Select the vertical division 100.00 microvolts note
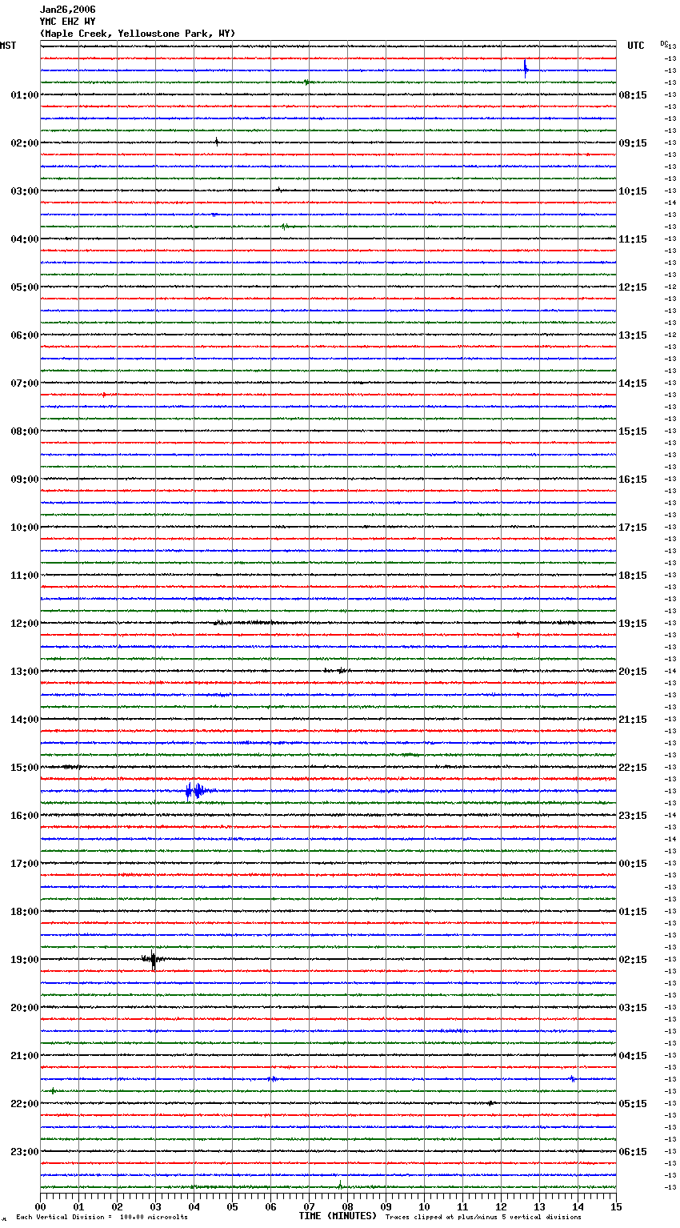 tap(102, 1218)
